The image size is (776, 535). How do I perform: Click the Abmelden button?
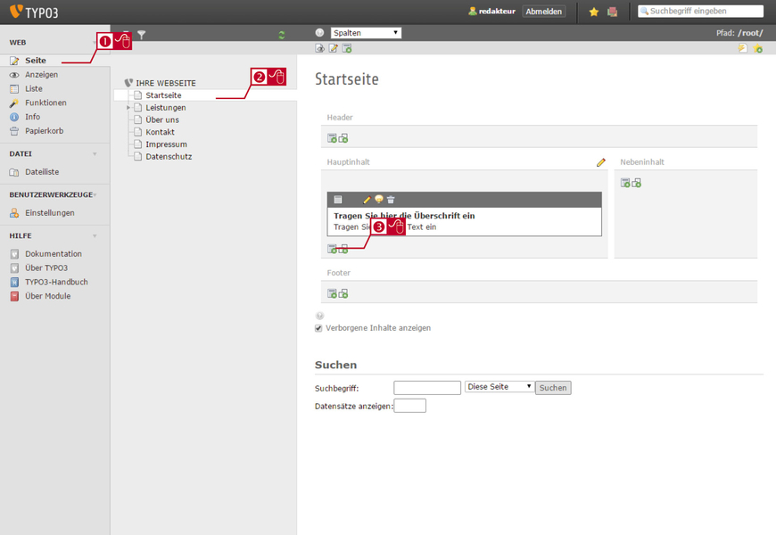click(x=544, y=12)
